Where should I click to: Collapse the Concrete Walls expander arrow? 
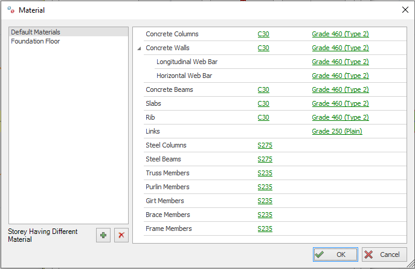coord(140,48)
